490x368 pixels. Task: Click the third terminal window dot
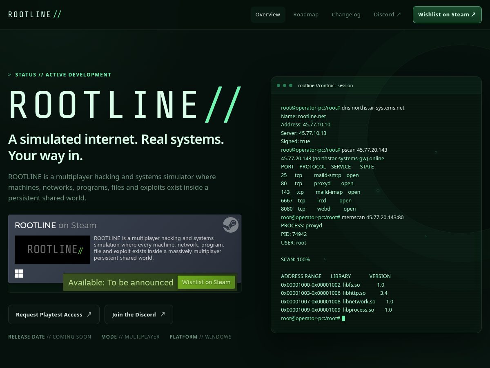[291, 85]
